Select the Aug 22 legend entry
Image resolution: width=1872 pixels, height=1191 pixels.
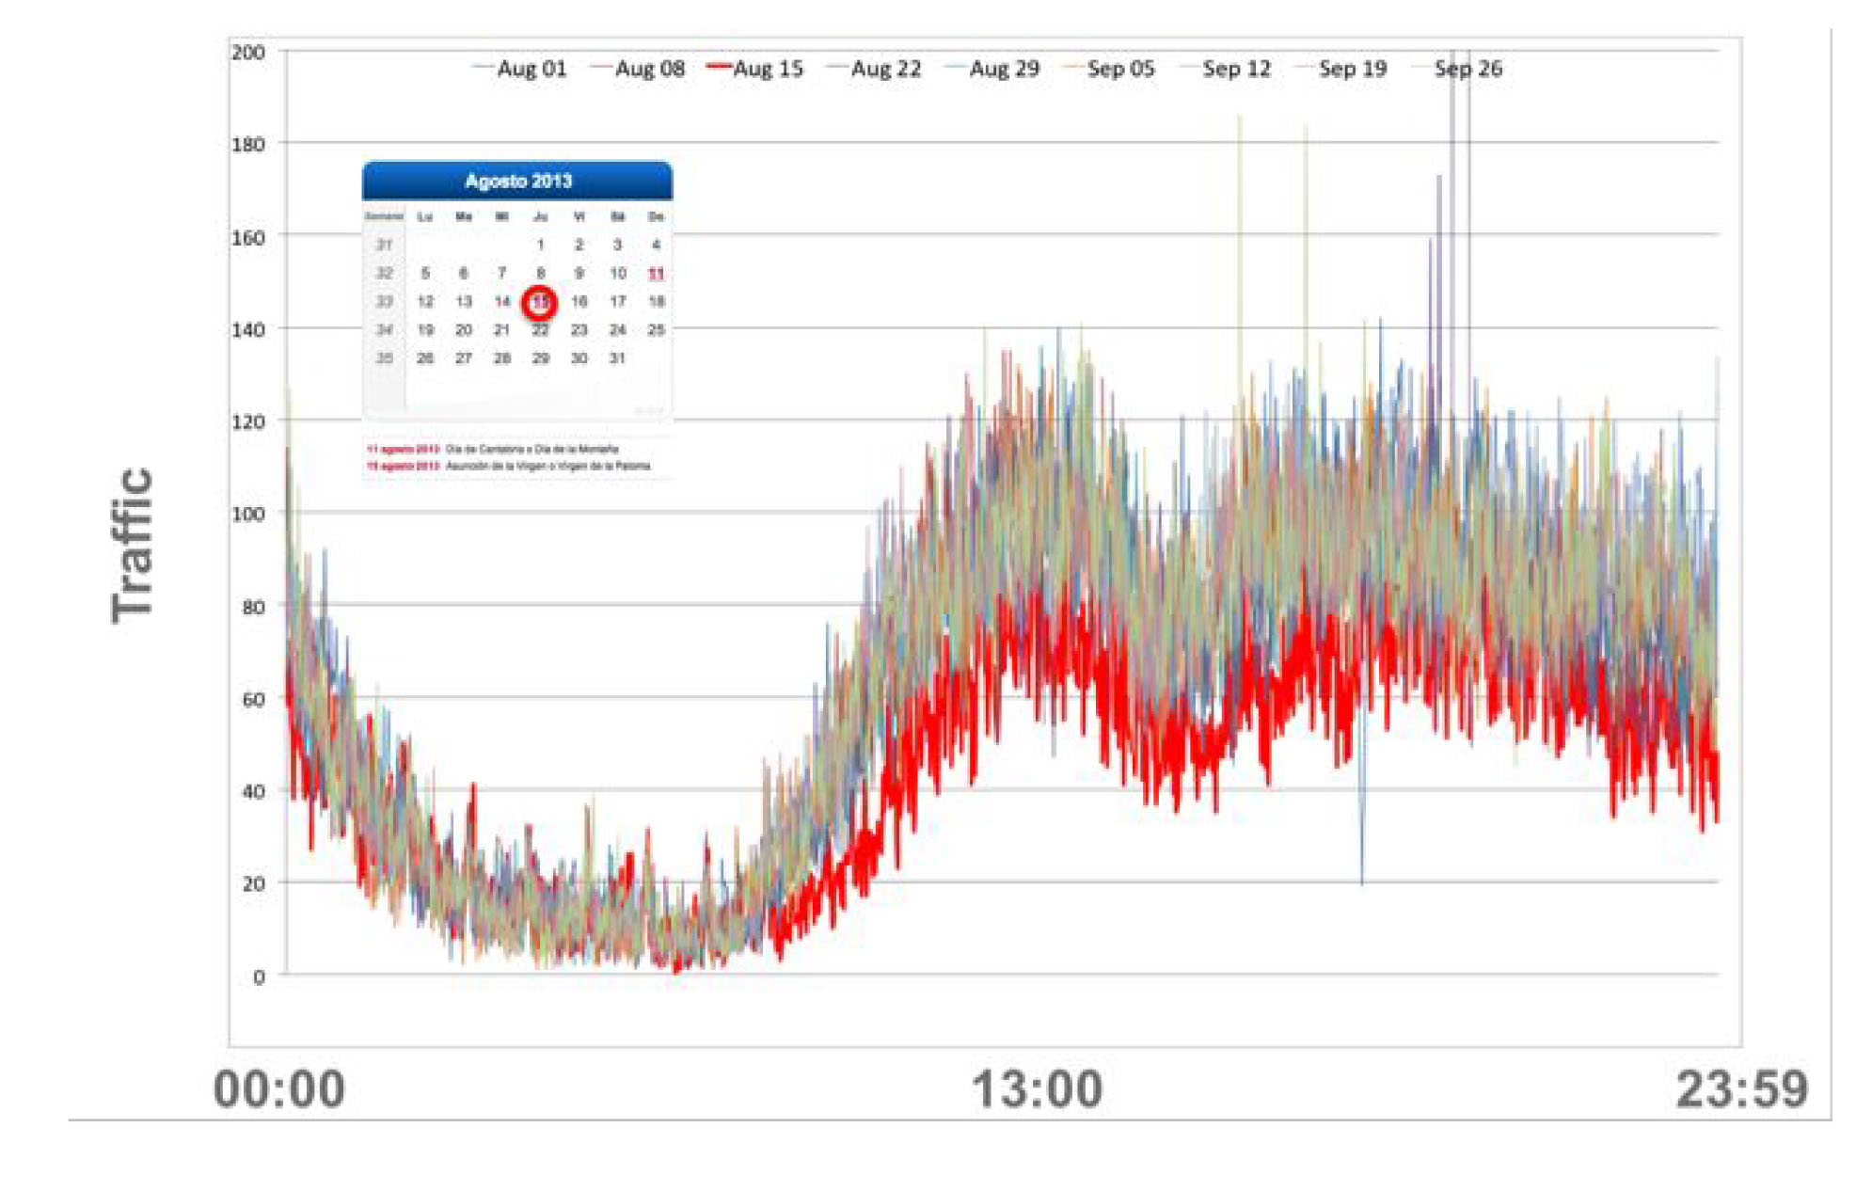pos(874,69)
